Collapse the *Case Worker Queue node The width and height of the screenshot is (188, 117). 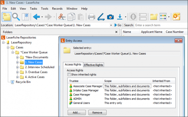pos(13,52)
